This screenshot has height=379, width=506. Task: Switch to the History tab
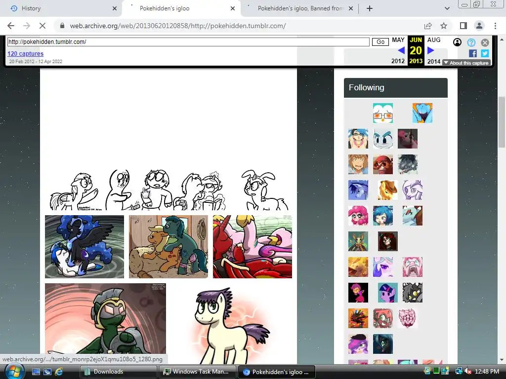61,8
